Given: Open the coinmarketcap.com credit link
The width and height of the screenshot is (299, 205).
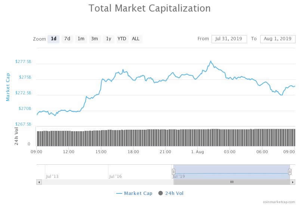Looking at the screenshot, I should click(278, 202).
